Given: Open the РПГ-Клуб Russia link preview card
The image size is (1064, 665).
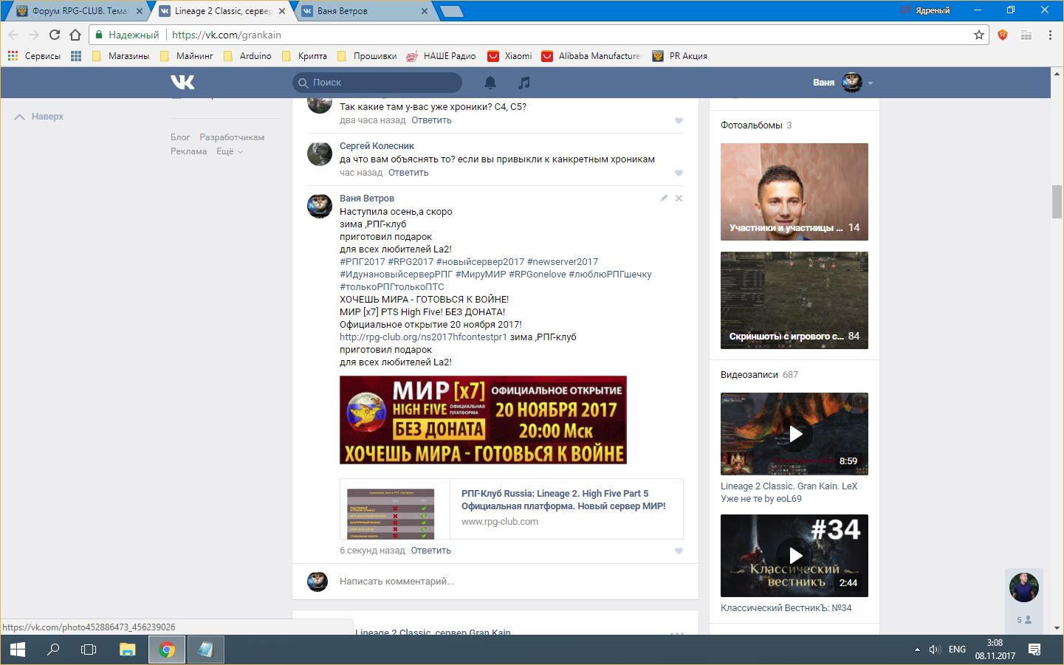Looking at the screenshot, I should coord(512,509).
